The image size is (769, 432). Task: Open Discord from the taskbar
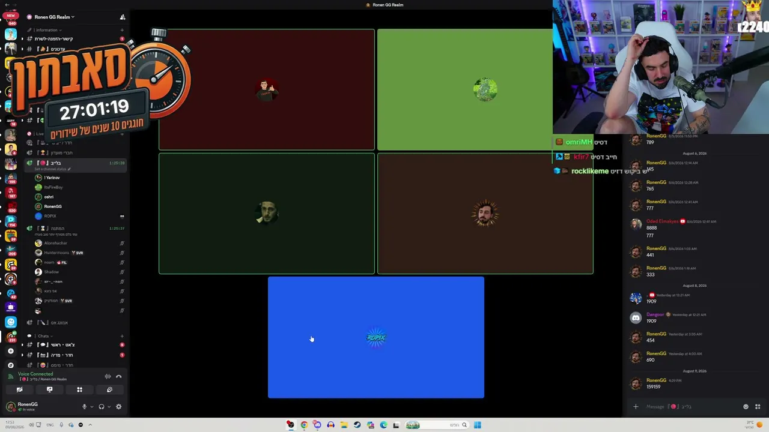[x=317, y=425]
